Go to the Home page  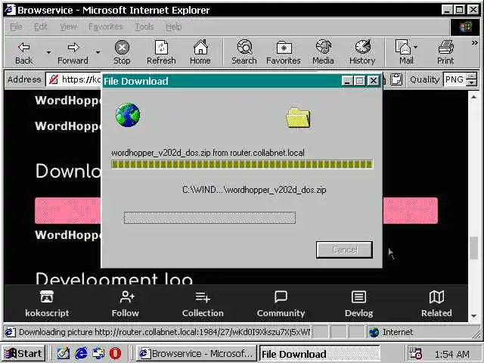coord(200,52)
